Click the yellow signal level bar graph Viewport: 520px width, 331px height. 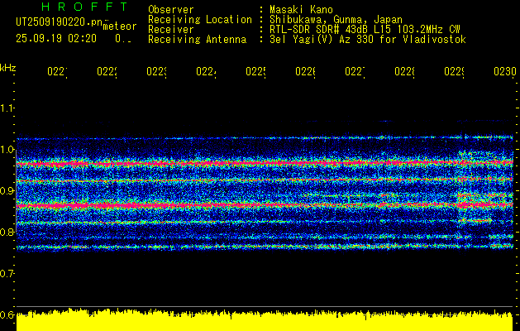pyautogui.click(x=265, y=320)
